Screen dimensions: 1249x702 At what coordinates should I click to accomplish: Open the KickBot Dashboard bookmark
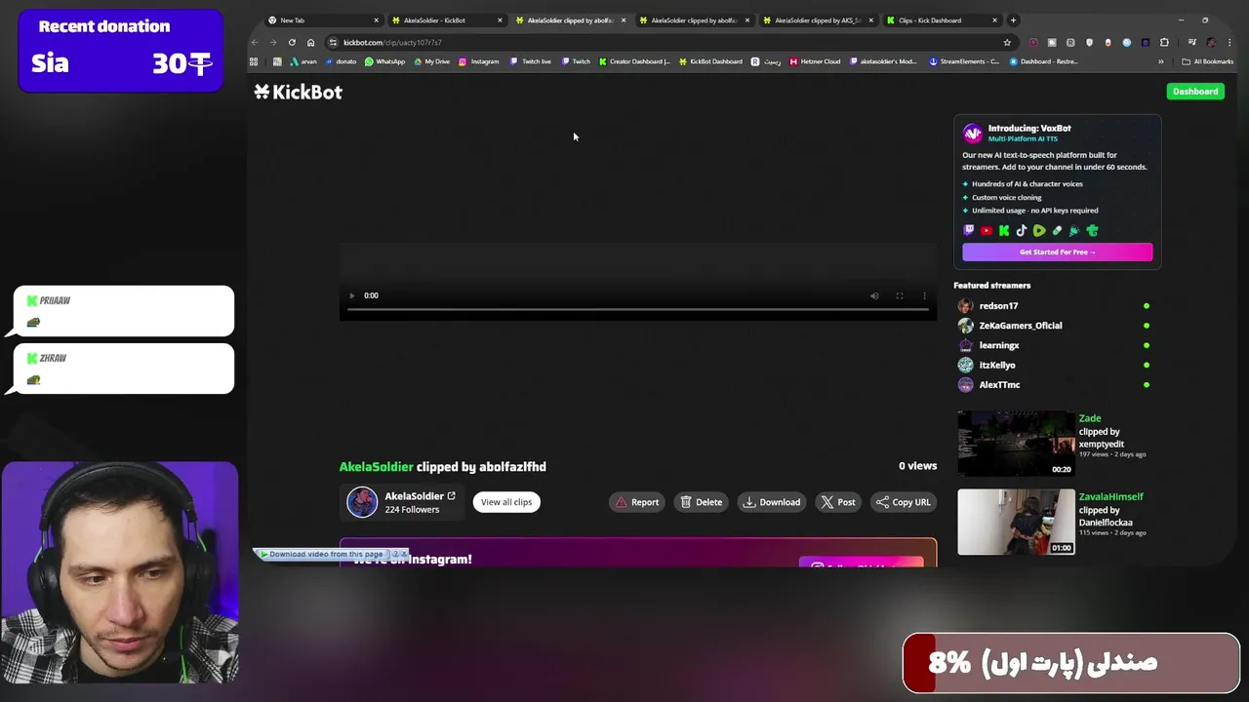click(709, 61)
